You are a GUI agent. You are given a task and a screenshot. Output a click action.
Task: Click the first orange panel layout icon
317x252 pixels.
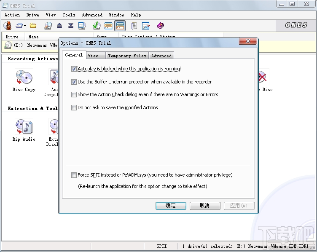point(108,26)
